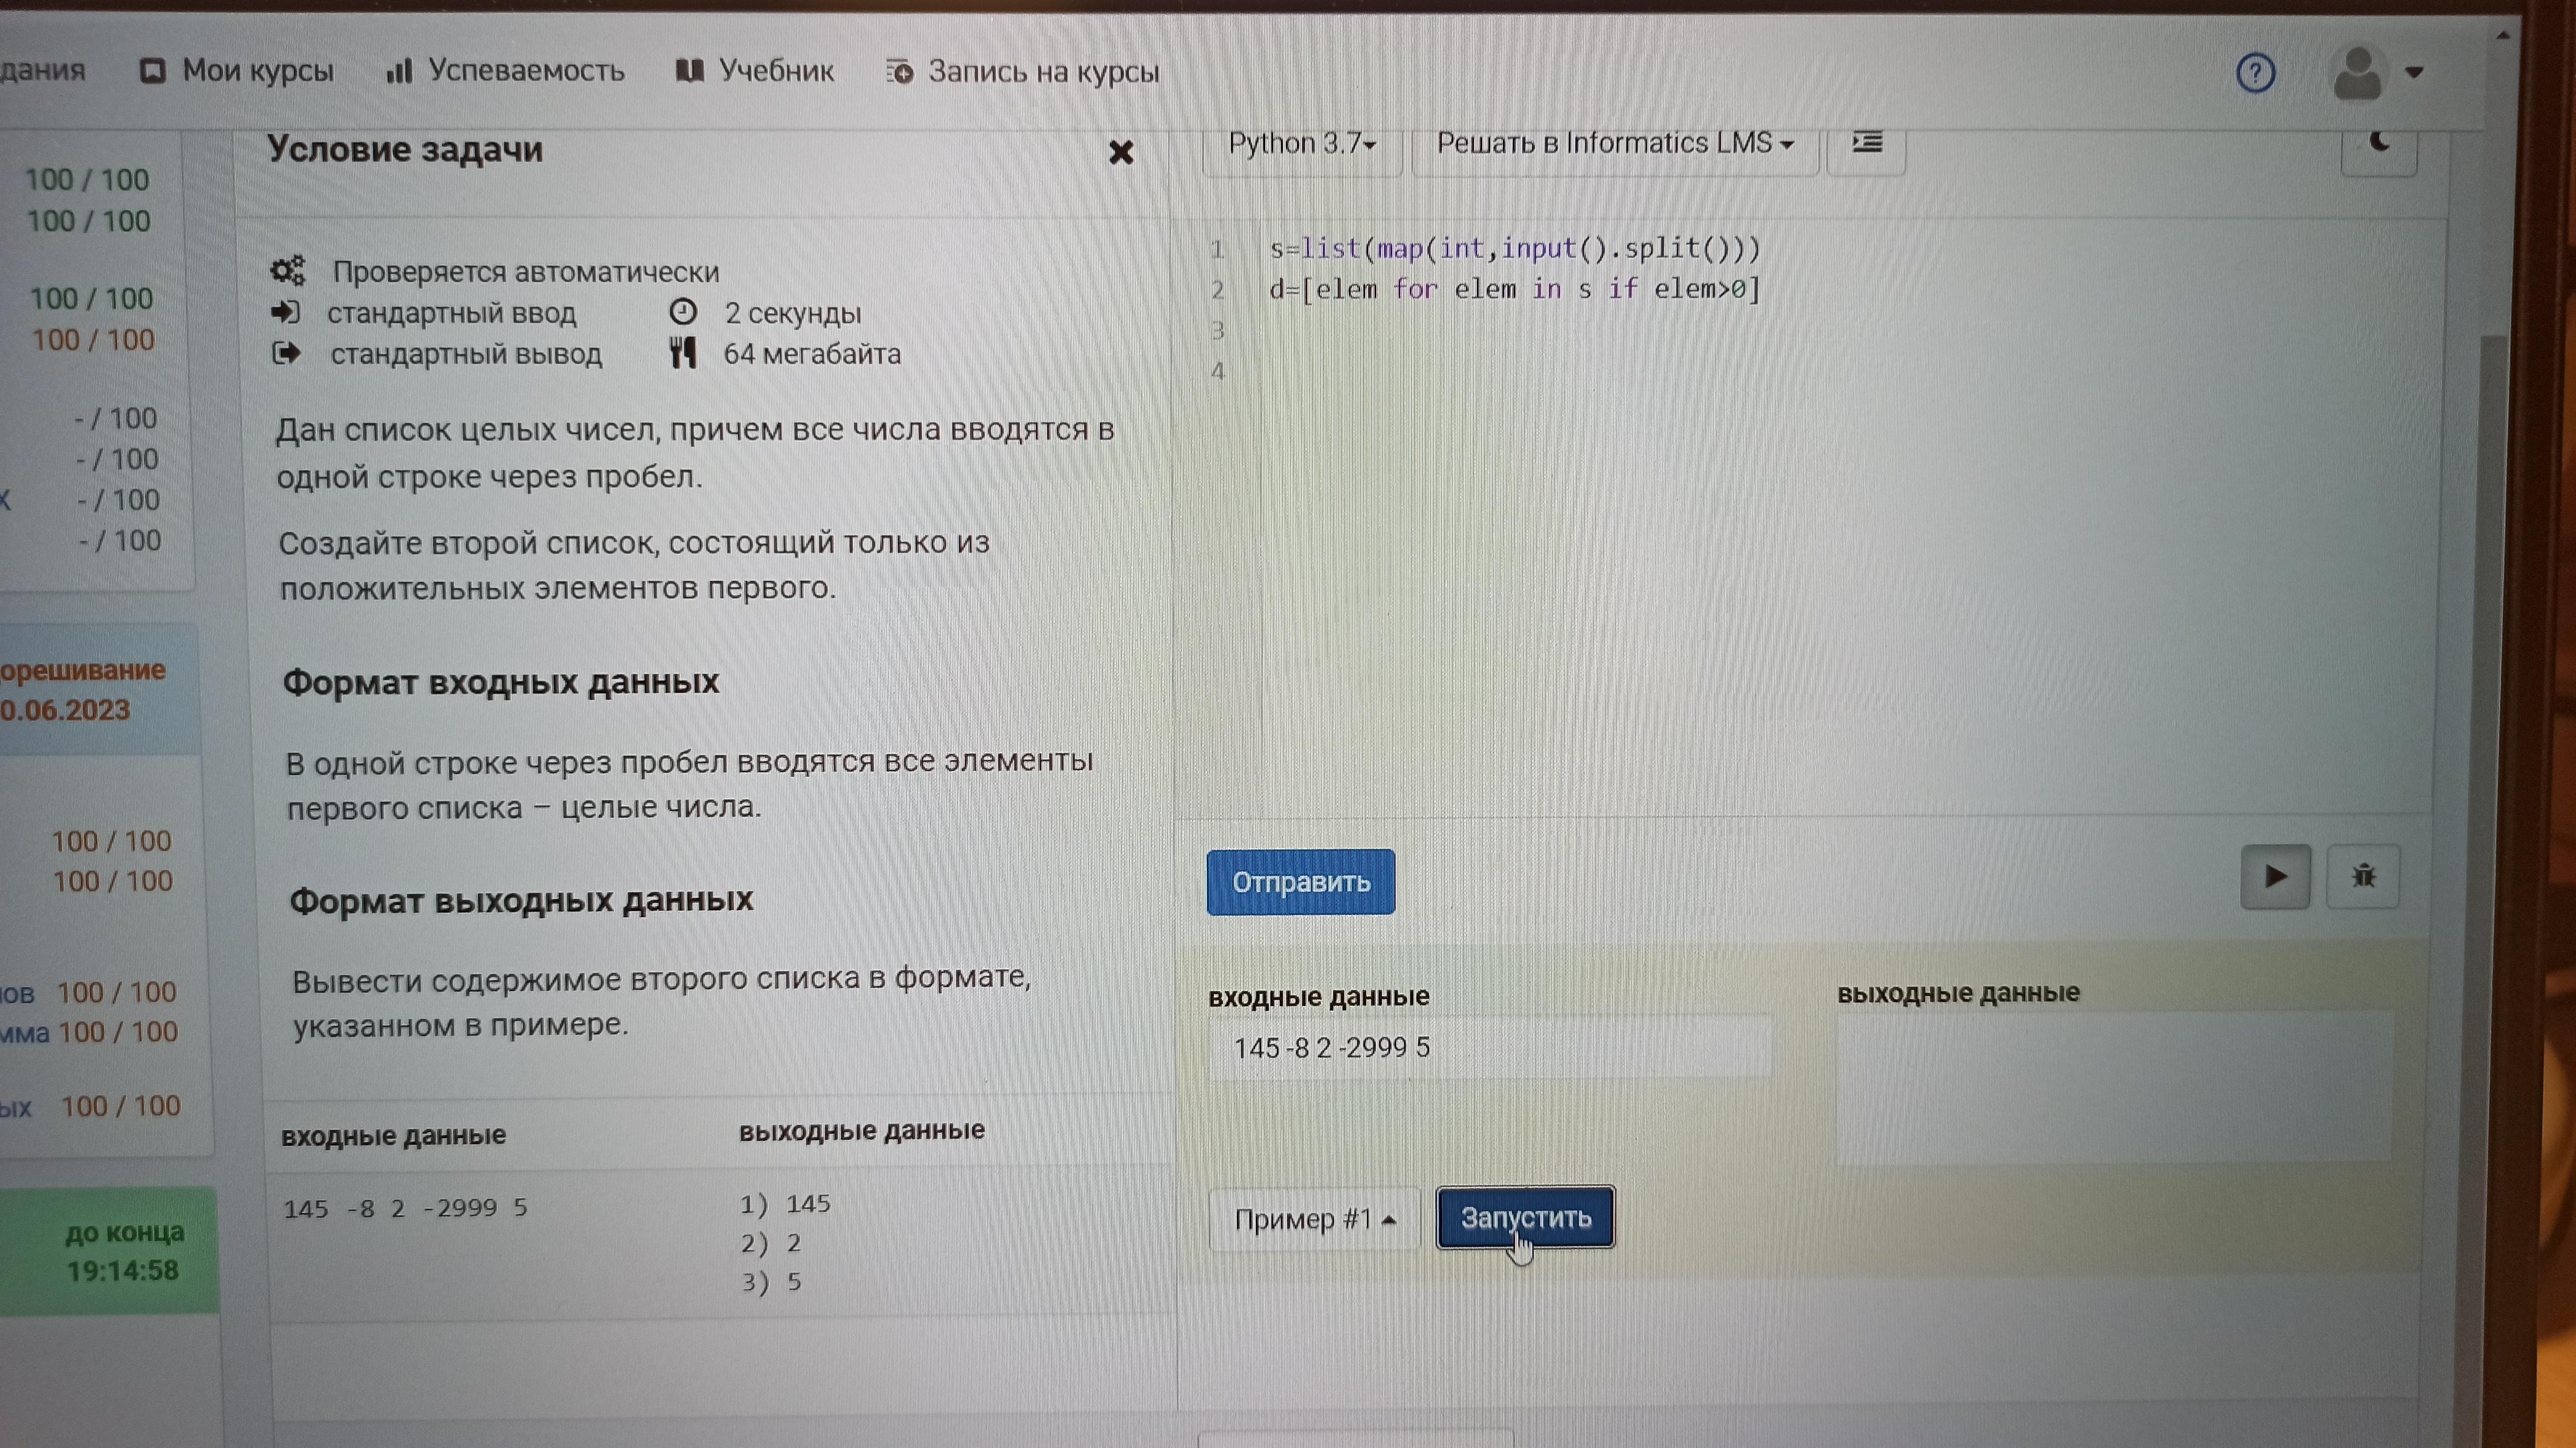Click the debug bug icon button
Viewport: 2576px width, 1448px height.
pyautogui.click(x=2363, y=877)
